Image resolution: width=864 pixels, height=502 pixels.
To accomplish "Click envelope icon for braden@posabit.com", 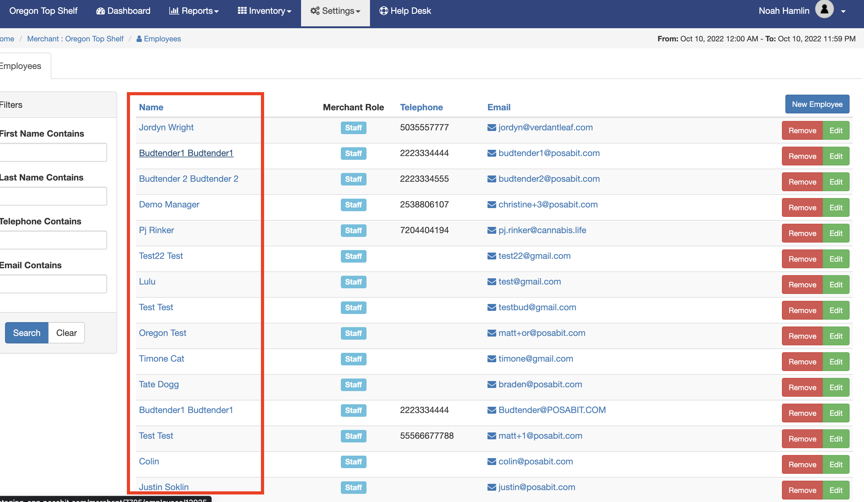I will [x=492, y=385].
